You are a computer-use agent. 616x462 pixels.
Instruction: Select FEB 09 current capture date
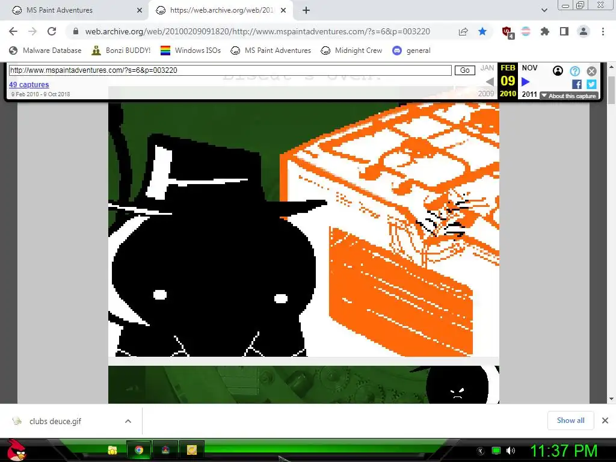[x=508, y=81]
